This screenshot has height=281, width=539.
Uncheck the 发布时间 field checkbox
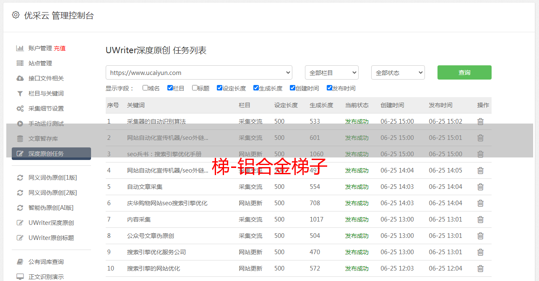[329, 88]
